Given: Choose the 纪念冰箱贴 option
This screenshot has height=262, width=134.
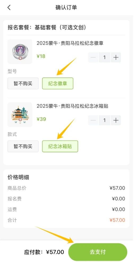Looking at the screenshot, I should (60, 146).
